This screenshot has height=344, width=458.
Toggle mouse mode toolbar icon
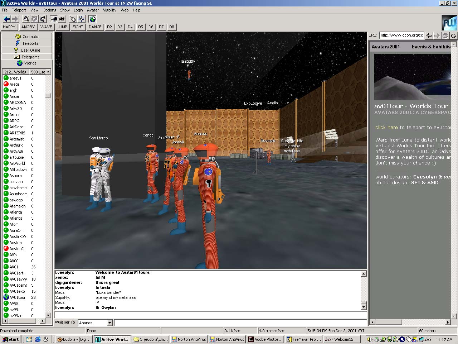[73, 19]
